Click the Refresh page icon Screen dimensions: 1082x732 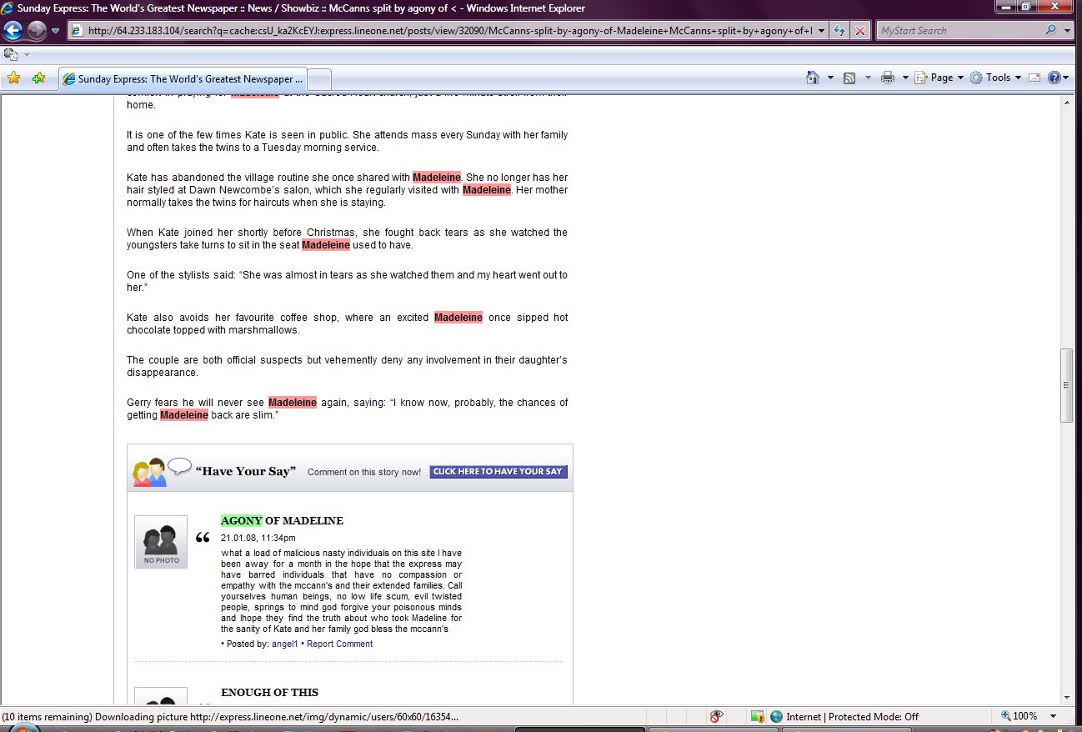pyautogui.click(x=839, y=31)
